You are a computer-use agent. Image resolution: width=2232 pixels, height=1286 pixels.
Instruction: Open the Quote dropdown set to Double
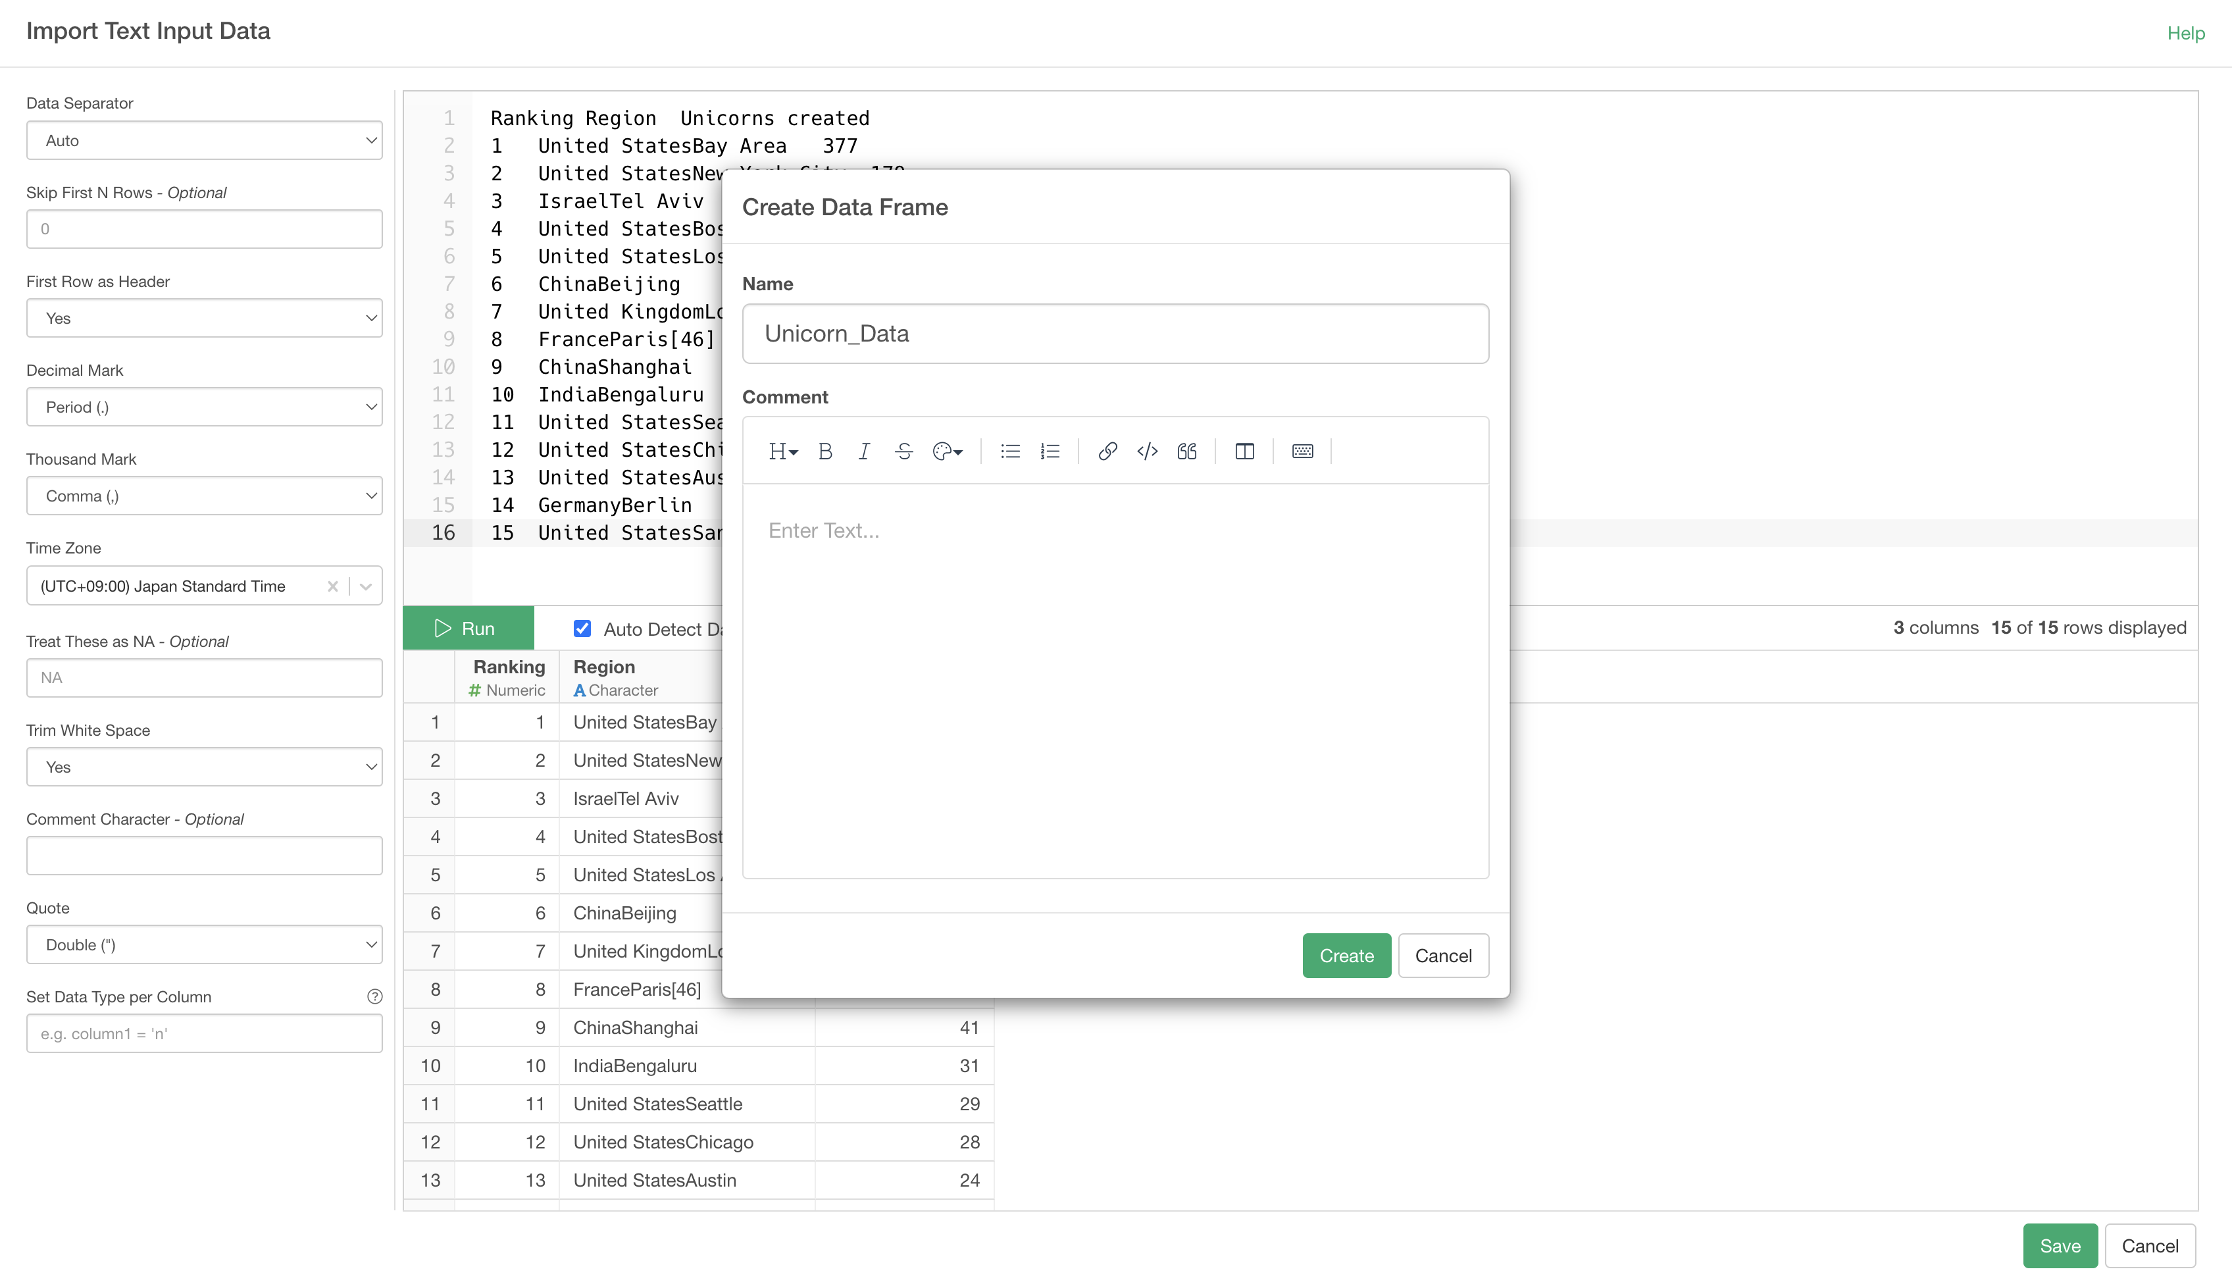204,944
